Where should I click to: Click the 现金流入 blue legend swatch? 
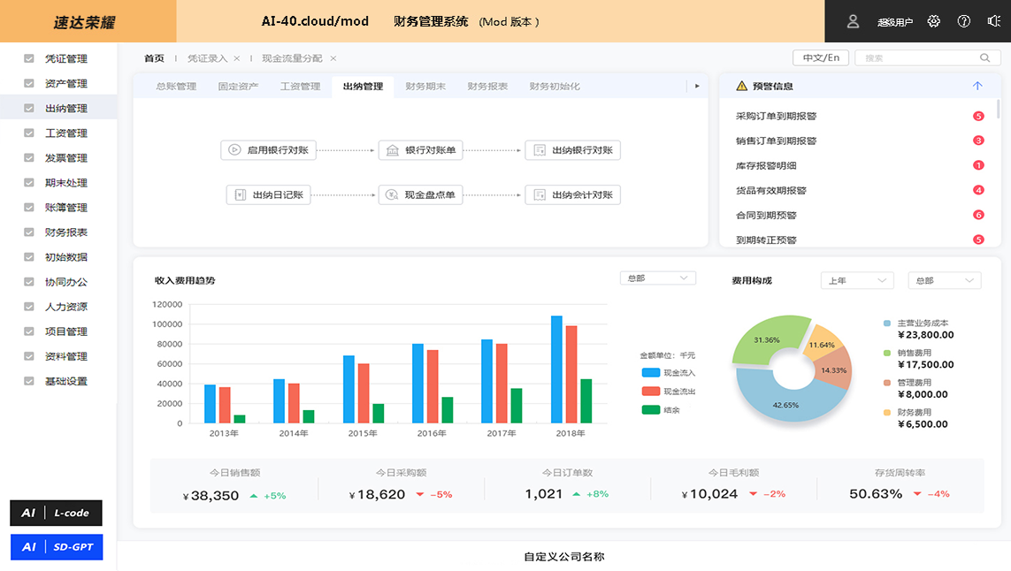651,373
